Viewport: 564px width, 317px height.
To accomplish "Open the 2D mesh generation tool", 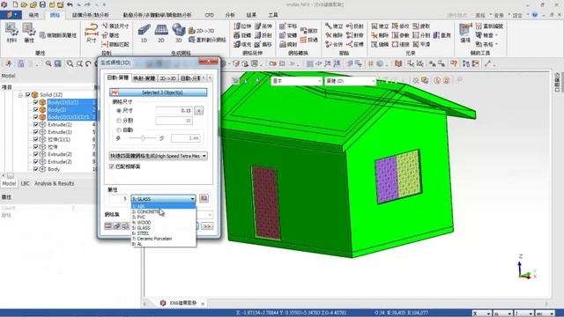I will pyautogui.click(x=161, y=33).
